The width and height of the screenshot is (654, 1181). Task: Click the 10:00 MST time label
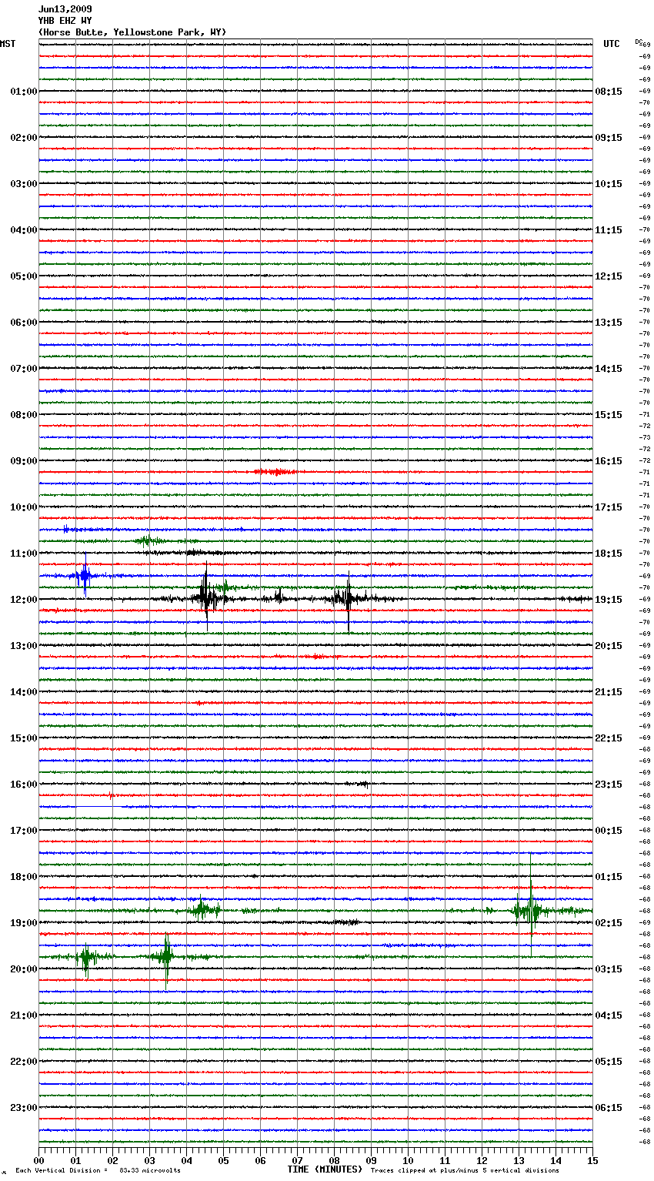pos(24,507)
